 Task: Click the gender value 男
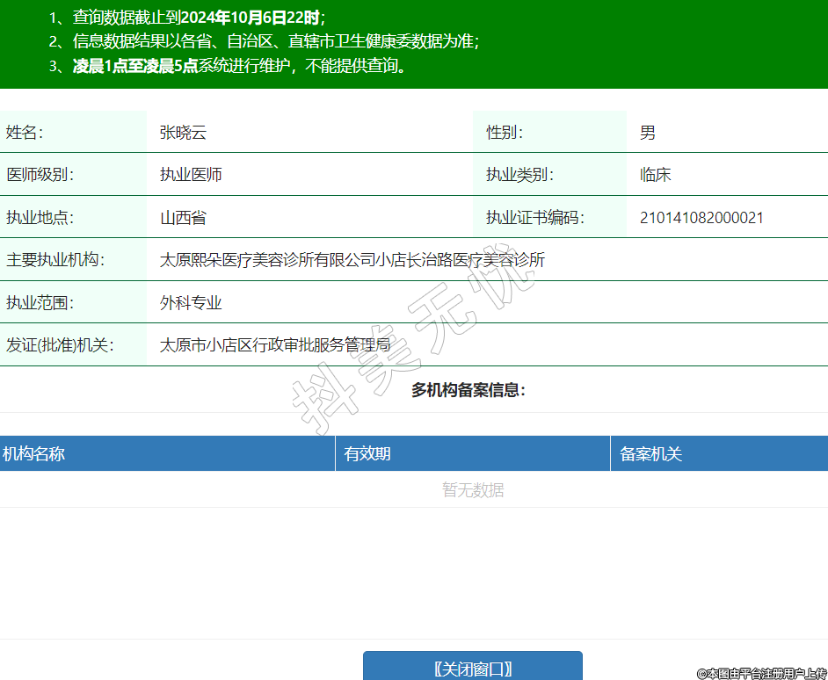pyautogui.click(x=648, y=133)
